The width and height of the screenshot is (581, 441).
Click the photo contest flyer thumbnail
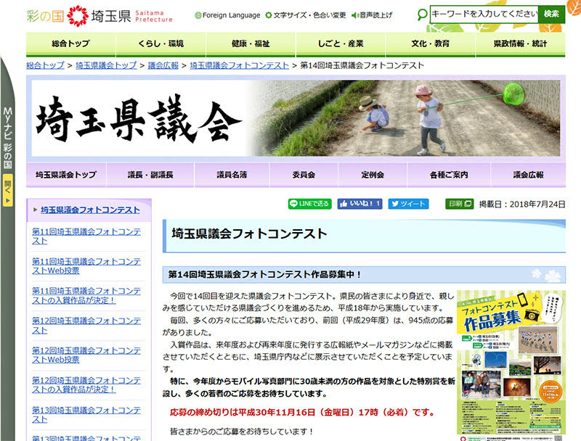(511, 366)
